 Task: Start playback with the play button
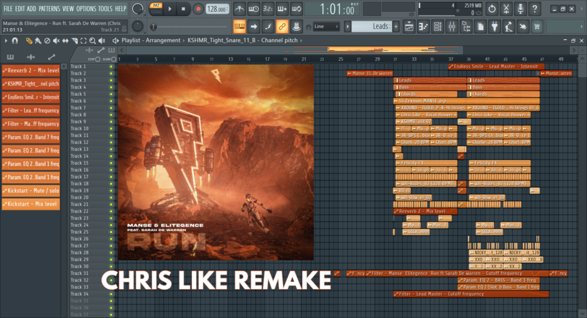(170, 9)
